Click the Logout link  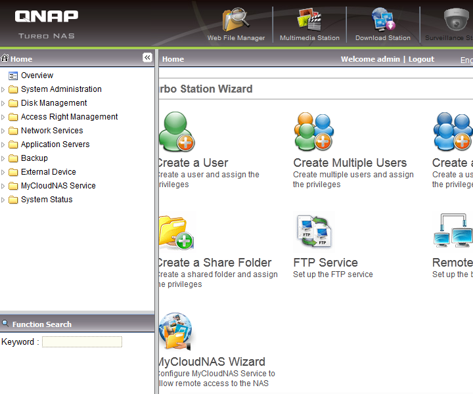(421, 59)
